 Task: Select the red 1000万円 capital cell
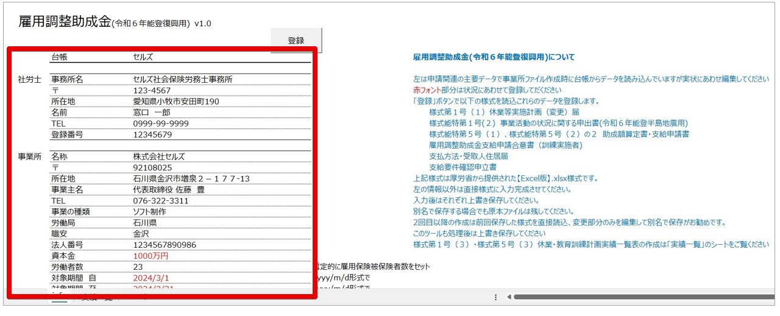coord(151,256)
